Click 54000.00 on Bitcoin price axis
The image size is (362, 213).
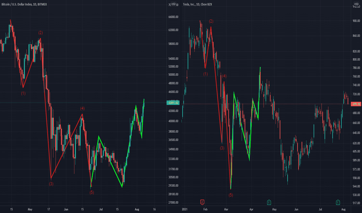(x=173, y=59)
